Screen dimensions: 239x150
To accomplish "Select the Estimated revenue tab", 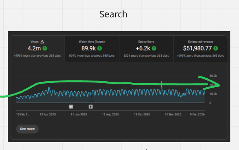I will click(200, 49).
